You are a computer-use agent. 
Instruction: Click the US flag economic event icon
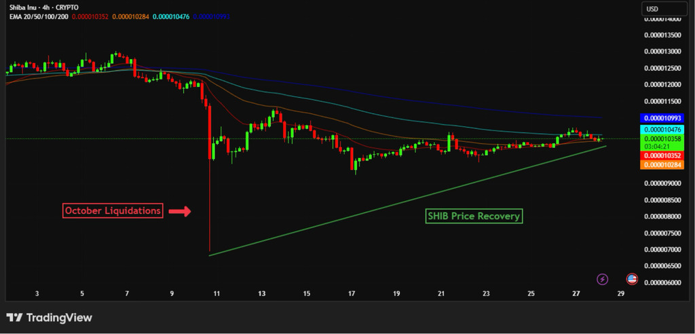(x=631, y=279)
